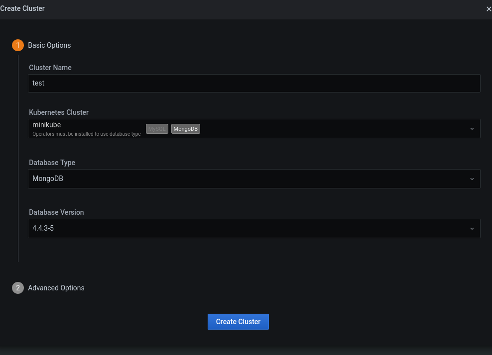
Task: Switch to the Advanced Options section
Action: pos(56,288)
